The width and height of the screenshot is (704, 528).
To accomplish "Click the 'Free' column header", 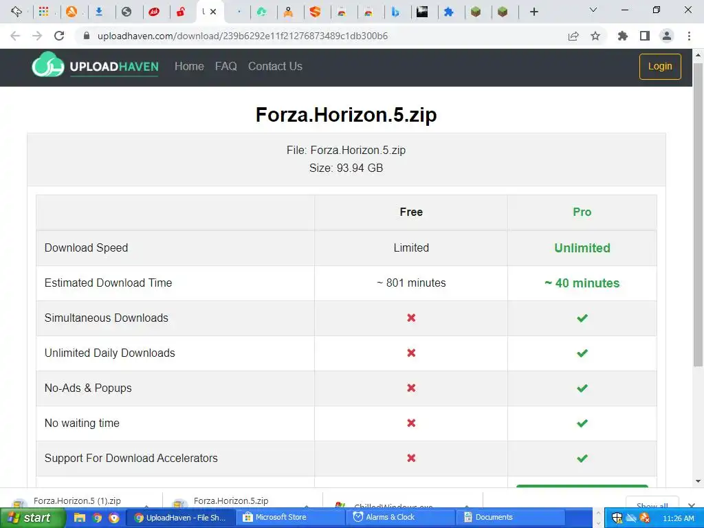I will [x=411, y=212].
